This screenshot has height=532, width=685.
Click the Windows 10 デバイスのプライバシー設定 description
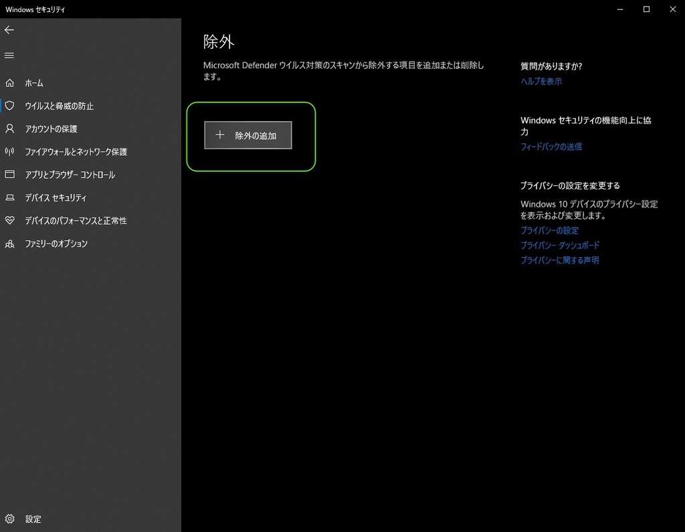[x=589, y=210]
